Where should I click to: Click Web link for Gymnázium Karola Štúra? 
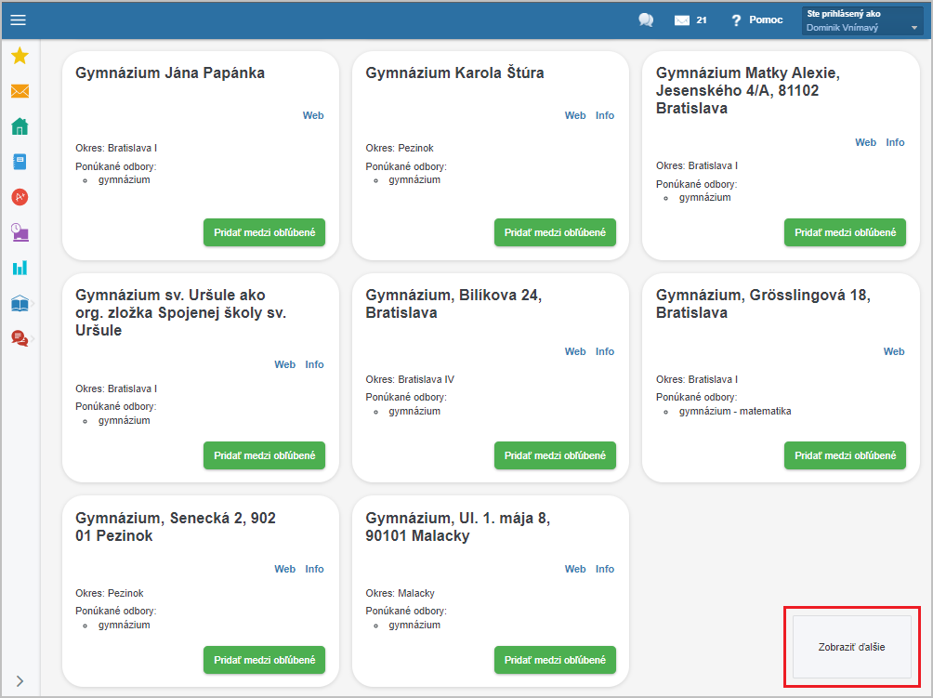point(575,115)
